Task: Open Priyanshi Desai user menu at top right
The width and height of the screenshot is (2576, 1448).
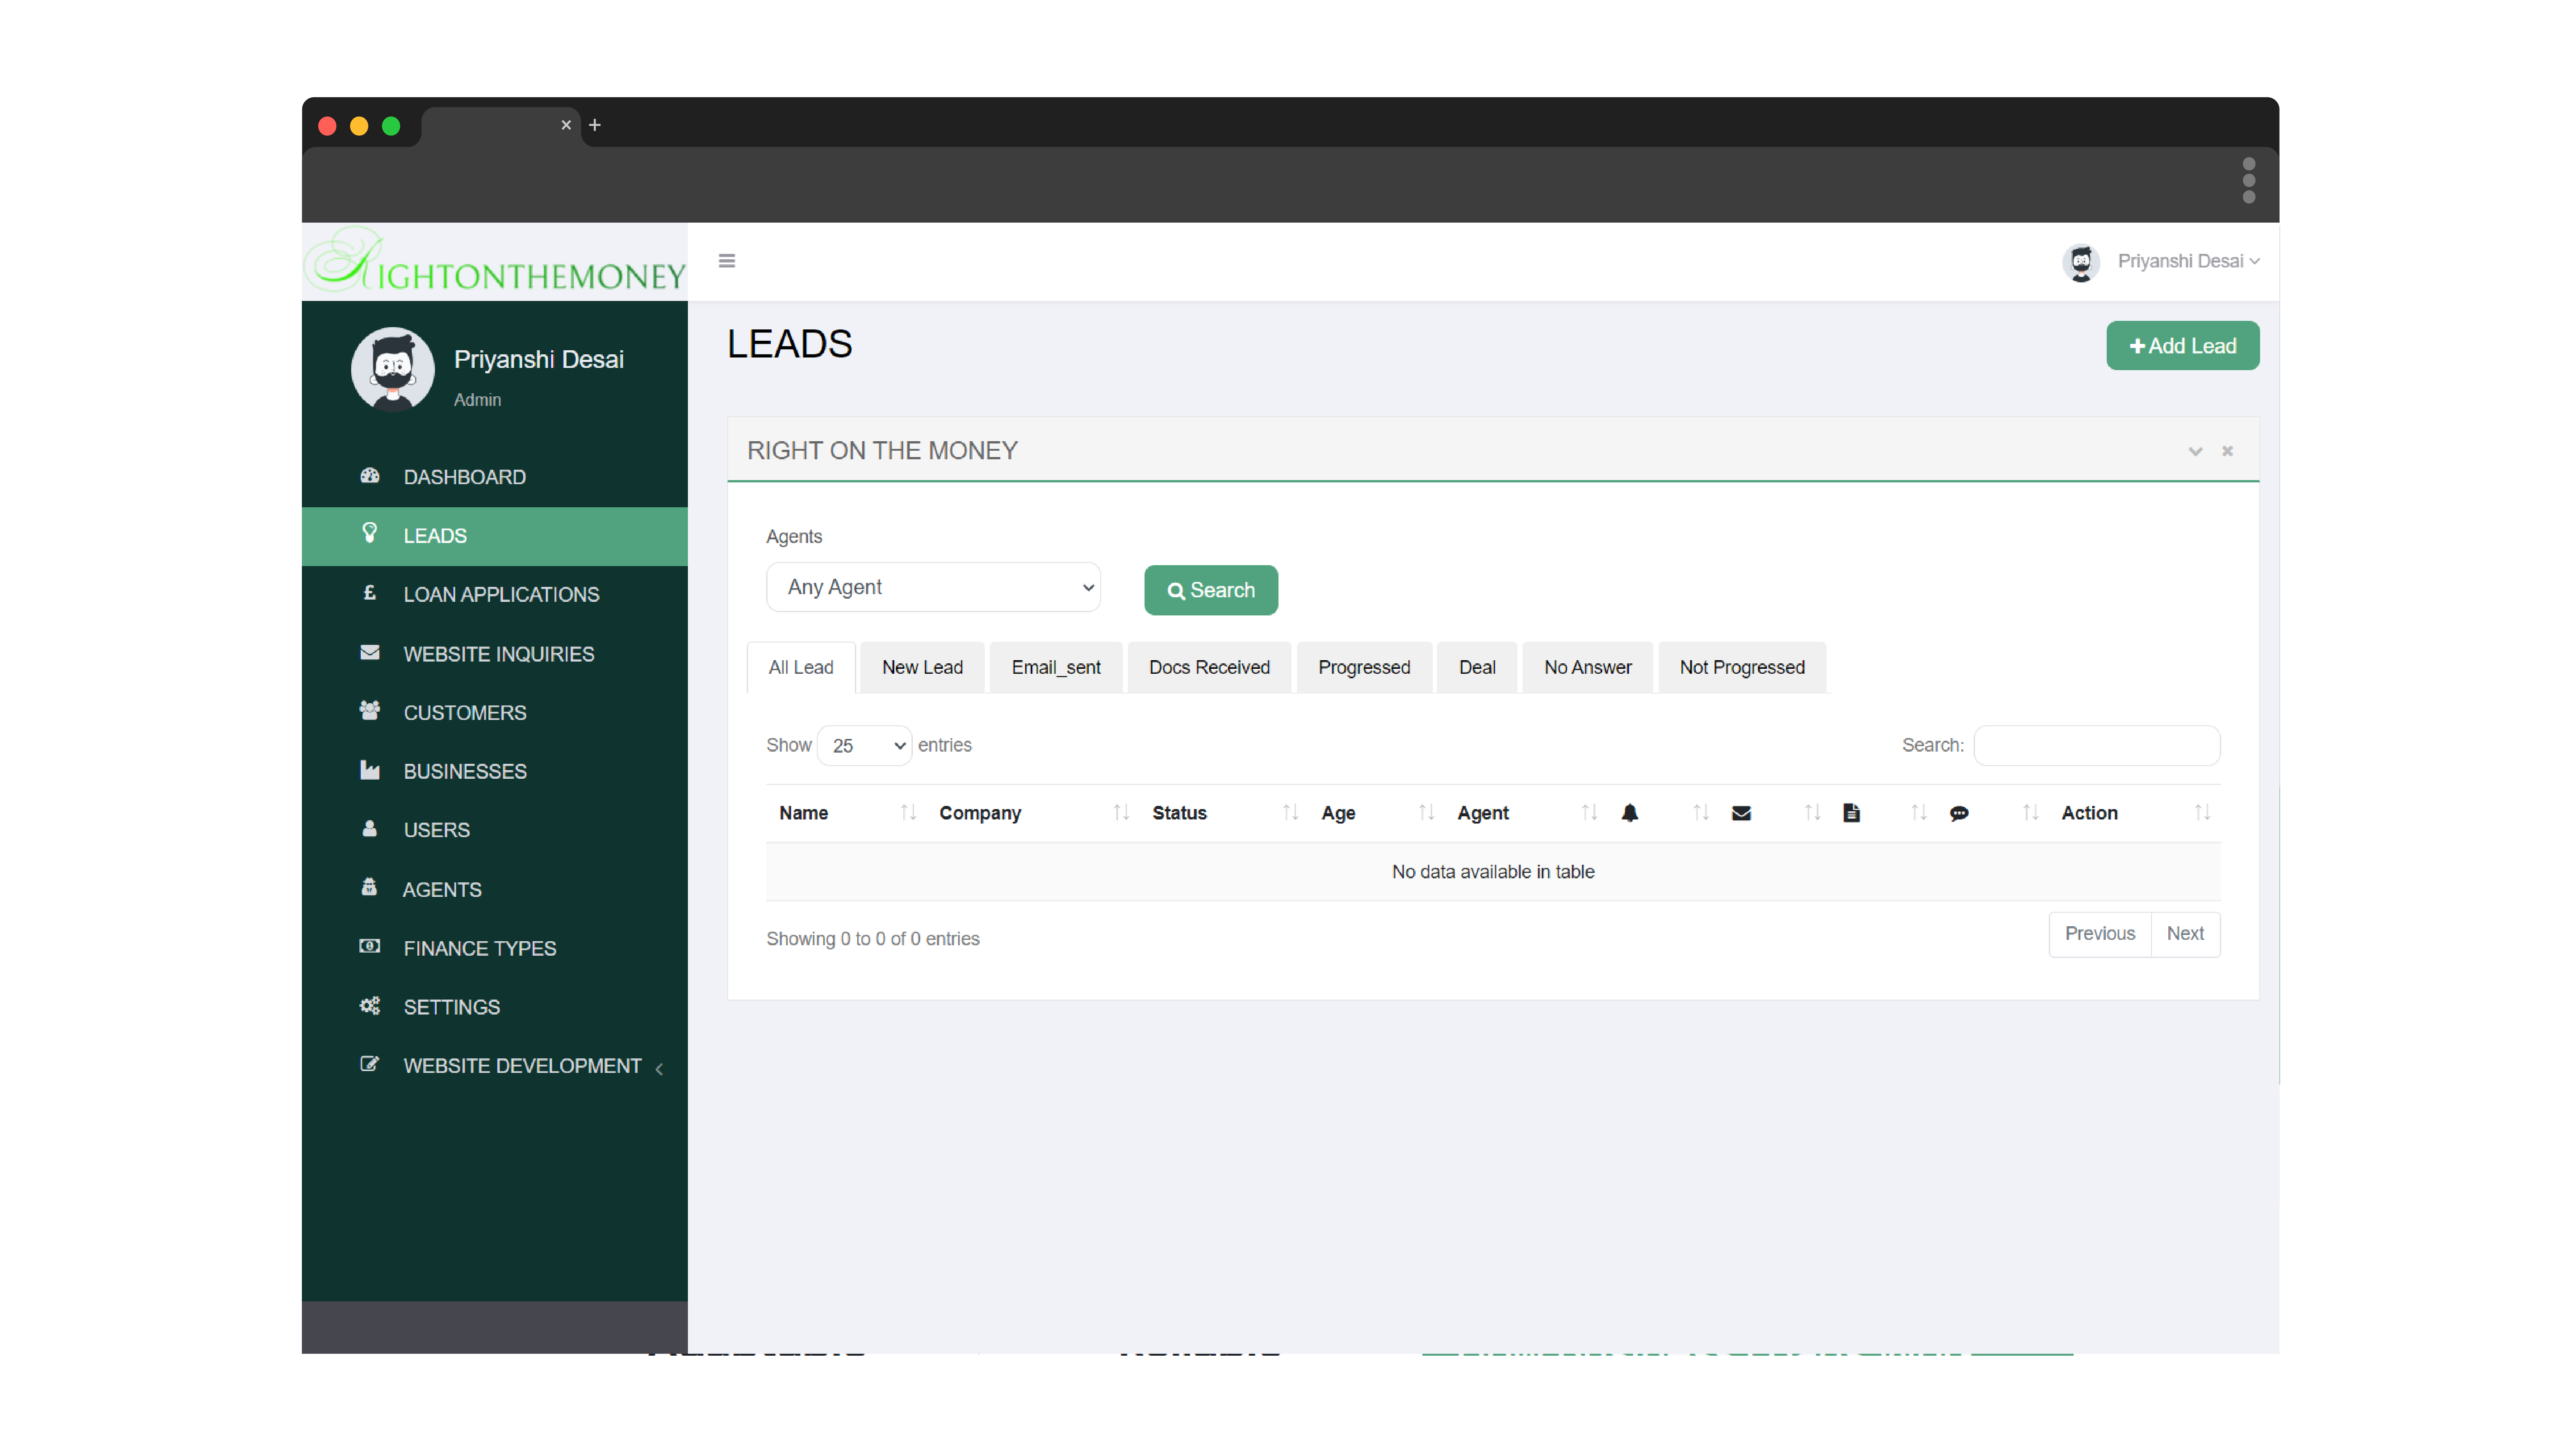Action: 2187,261
